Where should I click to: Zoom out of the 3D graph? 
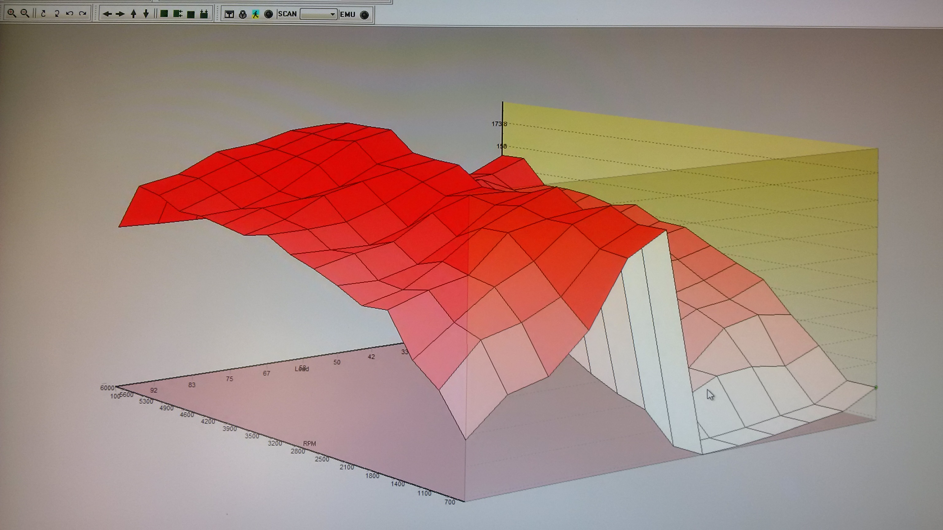(25, 13)
